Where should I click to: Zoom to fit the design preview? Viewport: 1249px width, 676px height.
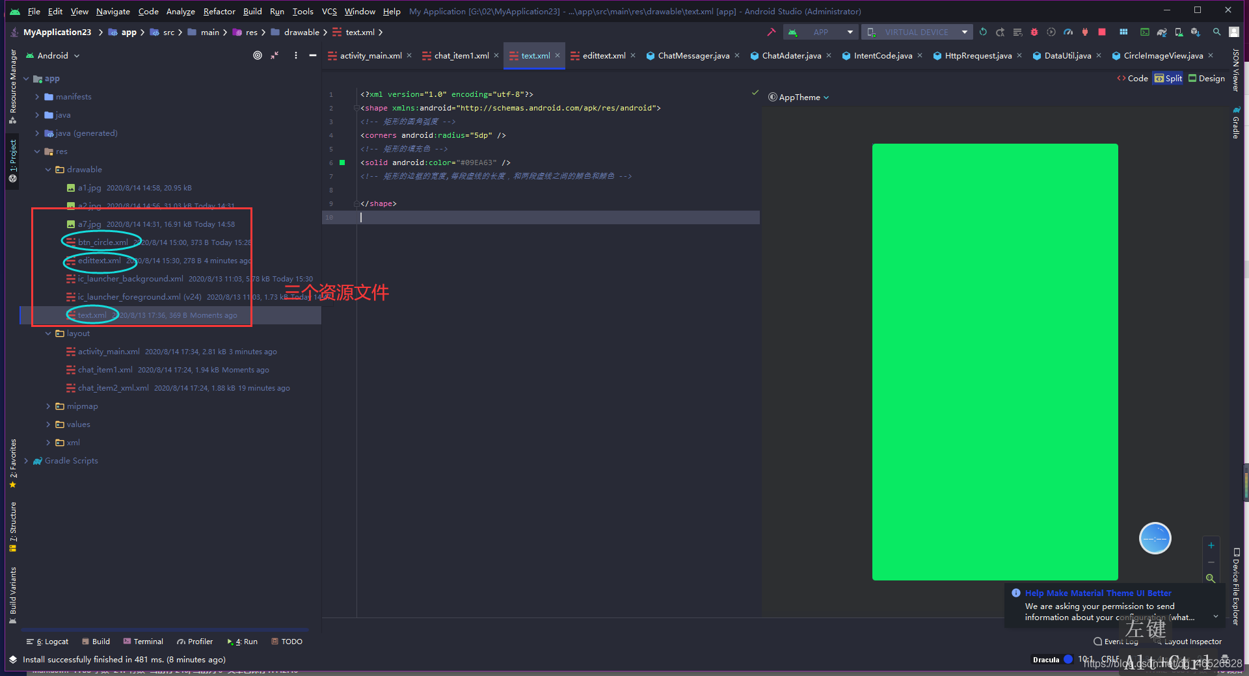pyautogui.click(x=1211, y=578)
